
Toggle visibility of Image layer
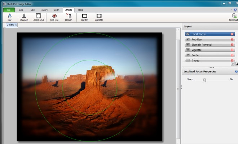click(x=188, y=60)
